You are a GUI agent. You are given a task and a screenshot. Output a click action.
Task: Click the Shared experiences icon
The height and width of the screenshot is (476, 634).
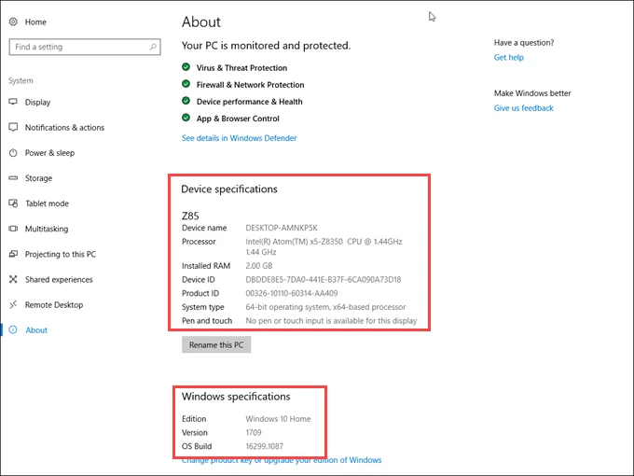[13, 279]
